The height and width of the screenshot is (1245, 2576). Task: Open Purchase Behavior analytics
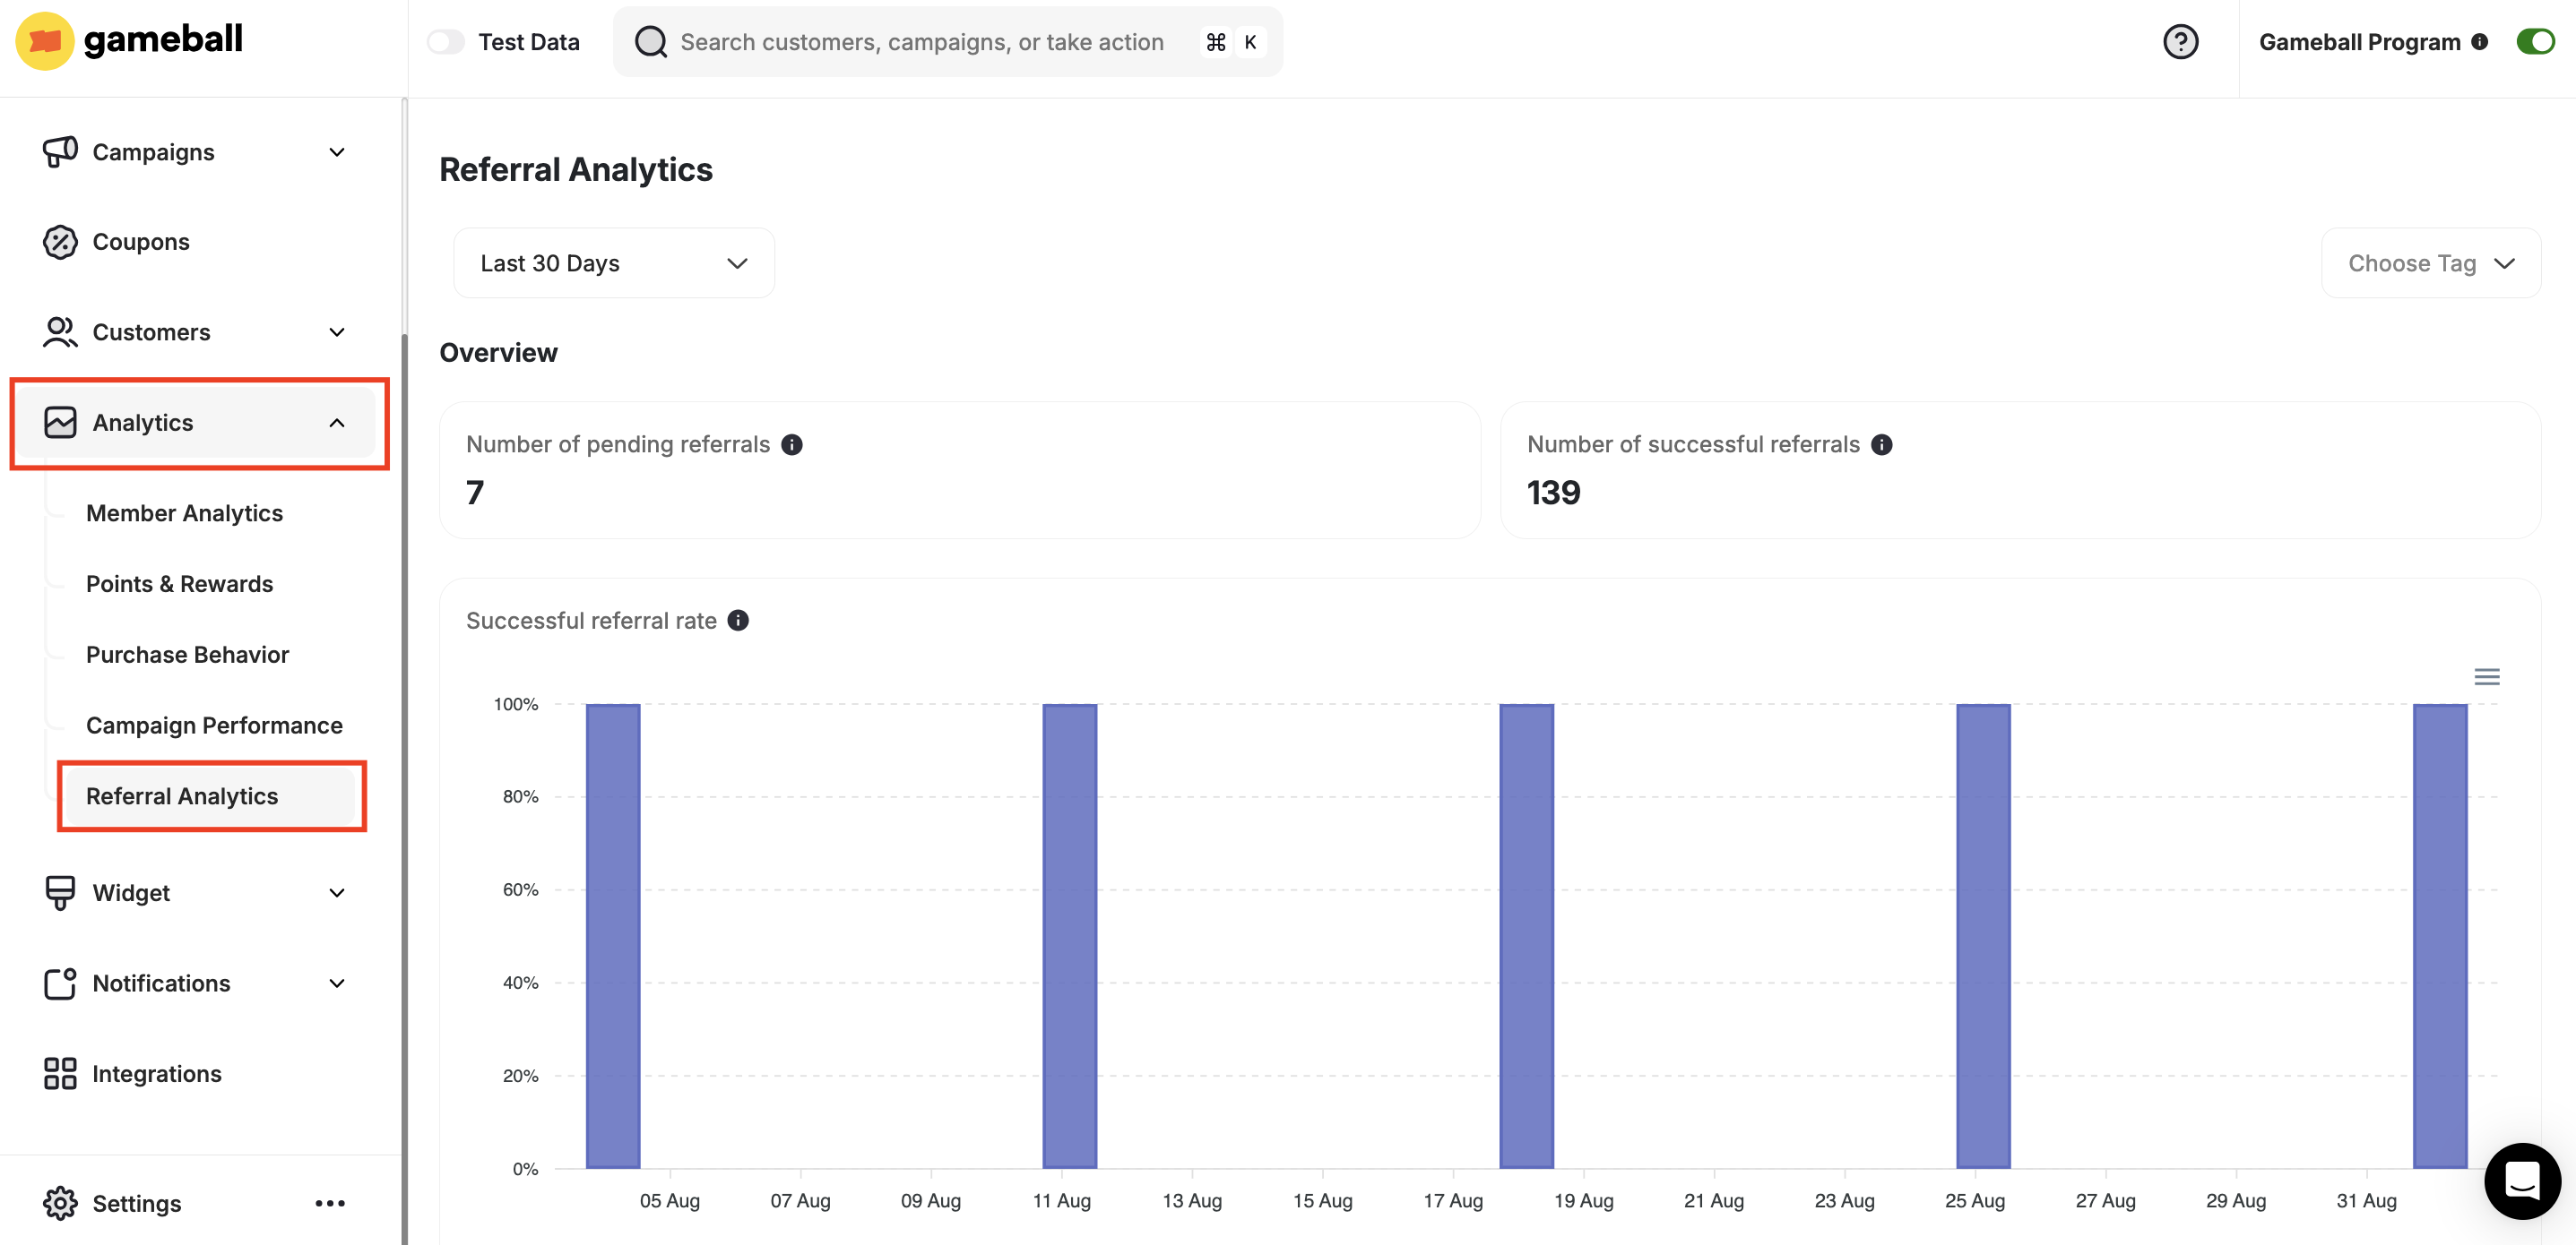[x=187, y=654]
